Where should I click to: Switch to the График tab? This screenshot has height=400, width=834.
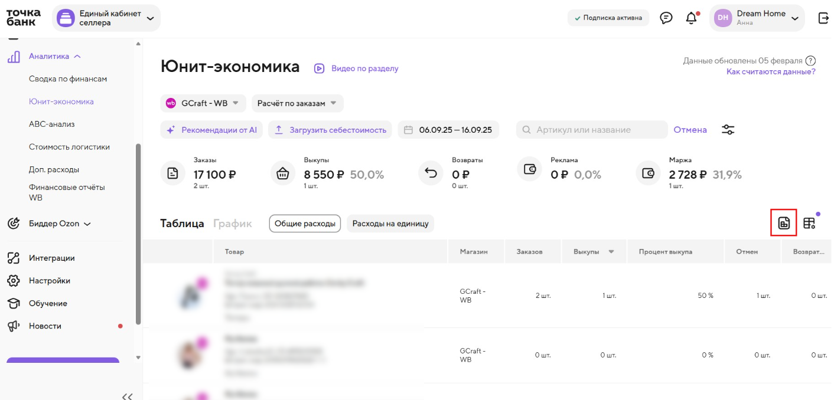pyautogui.click(x=233, y=224)
